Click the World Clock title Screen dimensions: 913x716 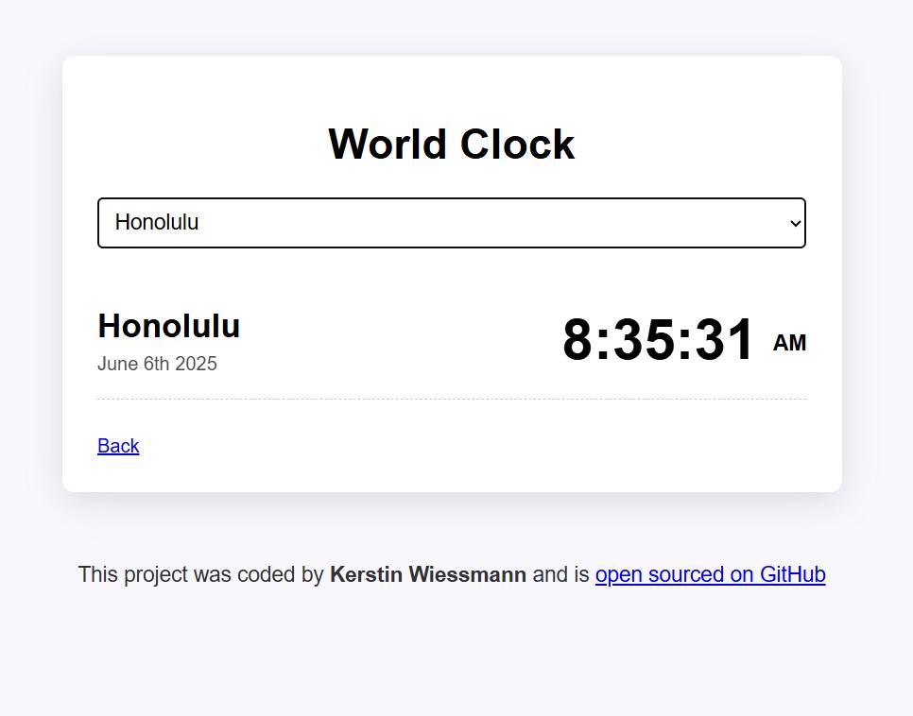click(x=451, y=144)
